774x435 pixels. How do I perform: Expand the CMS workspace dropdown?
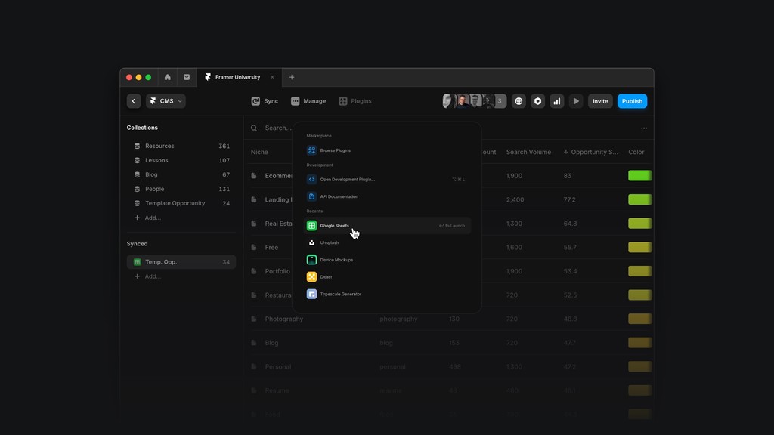[166, 100]
